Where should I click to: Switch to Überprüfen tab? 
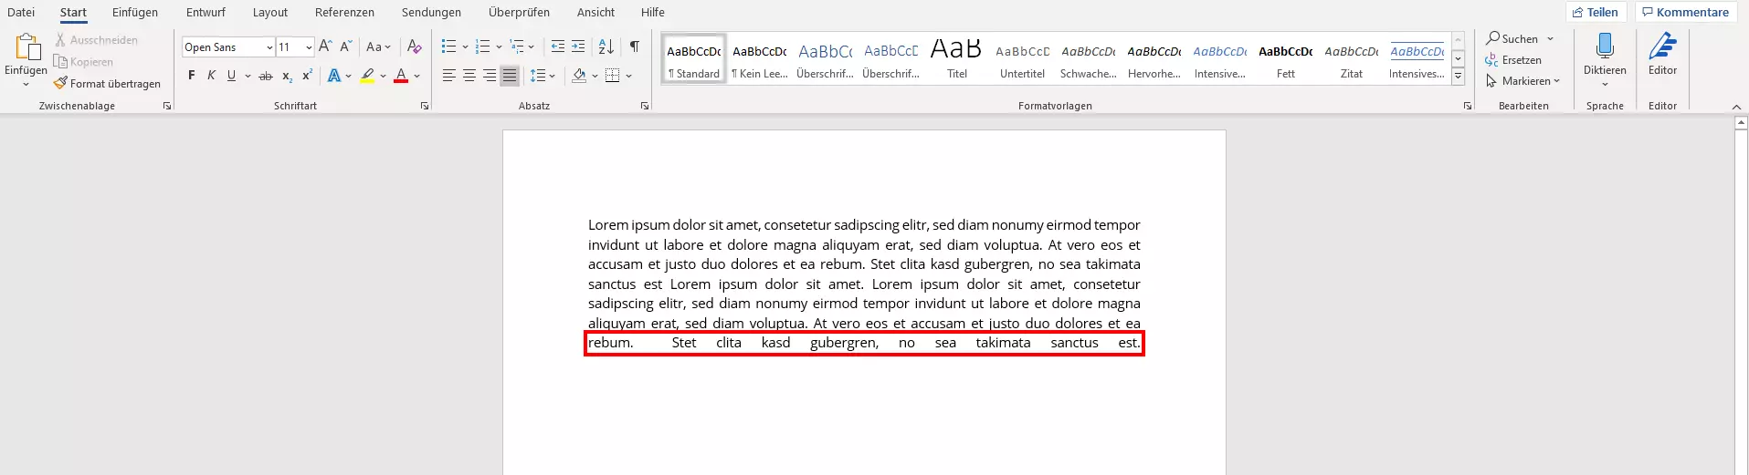(x=519, y=12)
